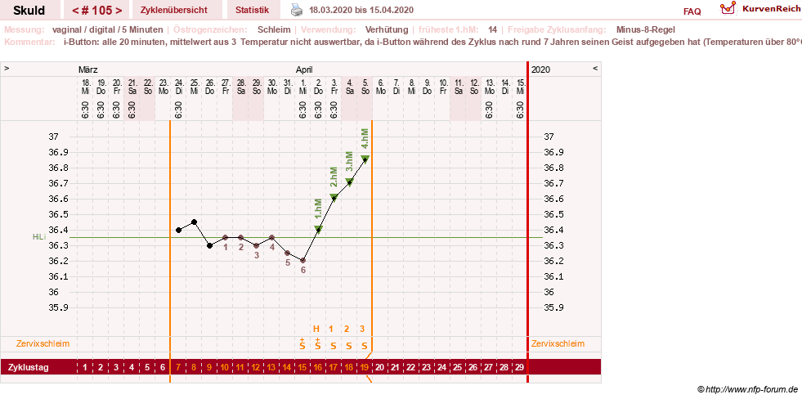Click lowest temperature point labeled 6
The width and height of the screenshot is (802, 399).
pyautogui.click(x=302, y=261)
